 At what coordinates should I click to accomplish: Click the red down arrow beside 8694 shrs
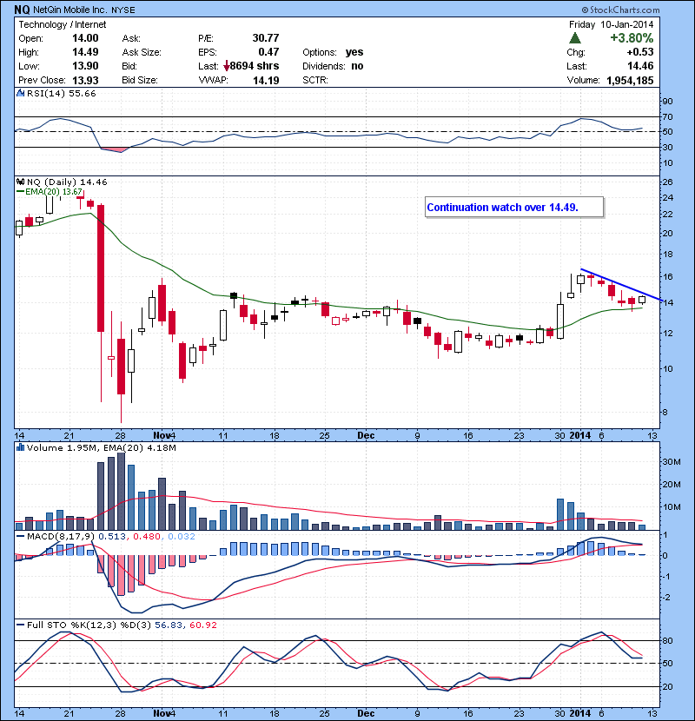click(226, 66)
